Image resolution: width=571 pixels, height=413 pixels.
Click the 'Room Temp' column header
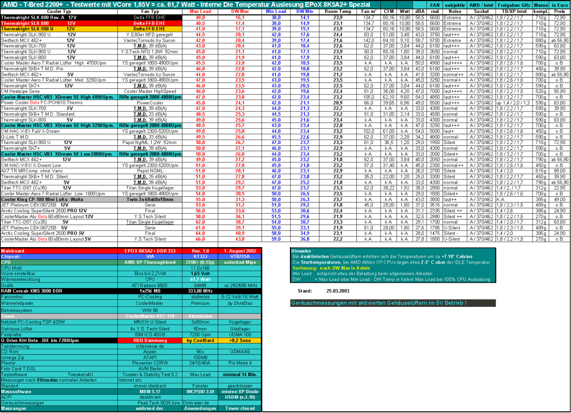tap(338, 11)
